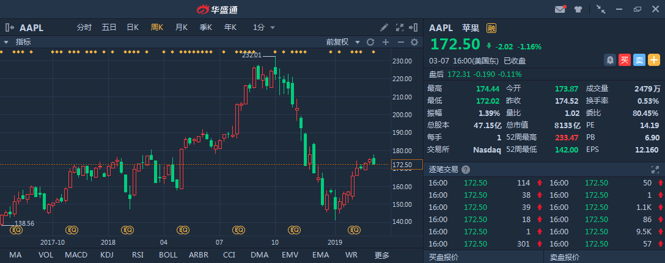Open the mail inbox envelope icon
Viewport: 665px width, 263px height.
point(559,9)
